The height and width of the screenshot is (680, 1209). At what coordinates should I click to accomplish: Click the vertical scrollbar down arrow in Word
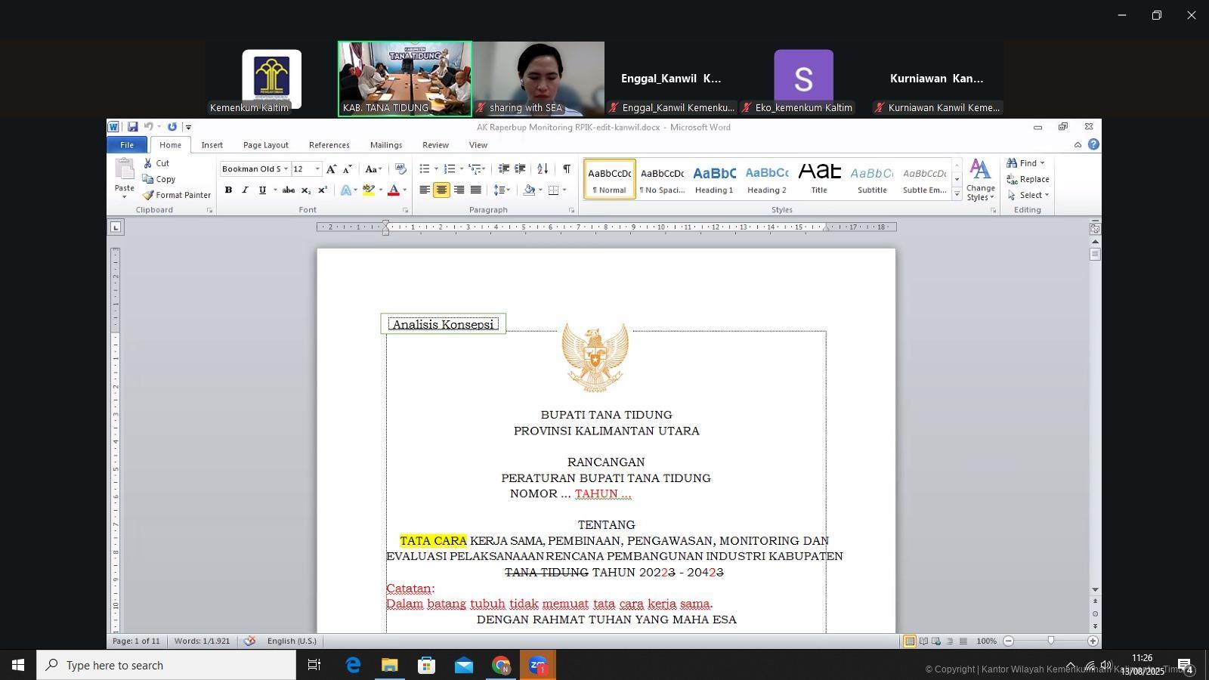point(1095,589)
